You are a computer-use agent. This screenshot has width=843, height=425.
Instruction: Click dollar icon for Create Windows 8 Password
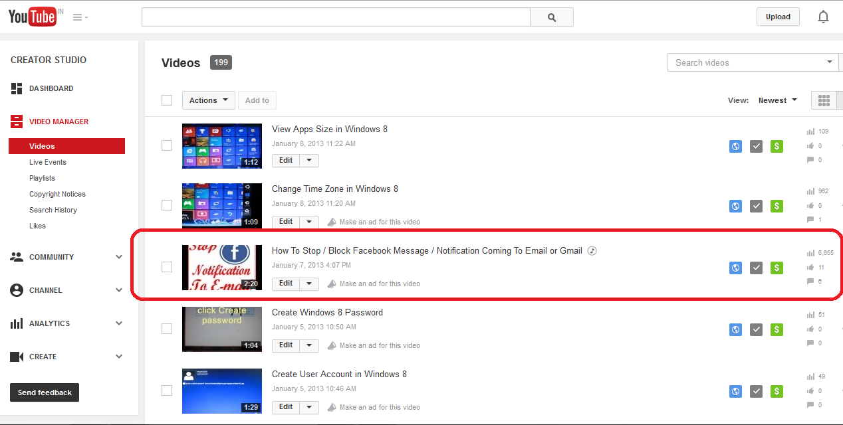[777, 329]
